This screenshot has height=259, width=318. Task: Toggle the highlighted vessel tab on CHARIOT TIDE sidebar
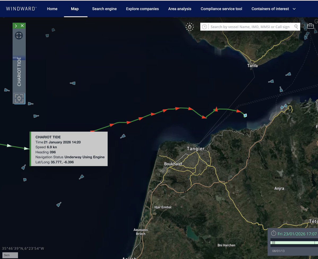tap(19, 58)
